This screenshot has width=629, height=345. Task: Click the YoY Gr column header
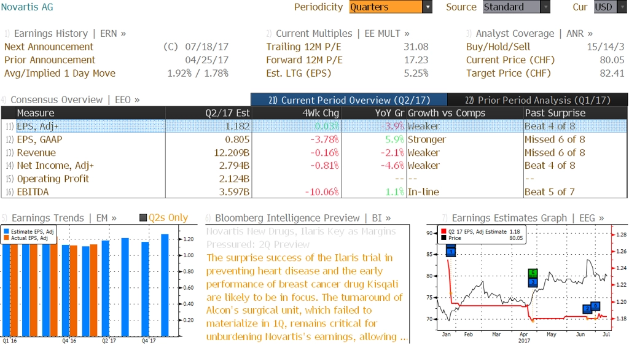click(x=373, y=113)
